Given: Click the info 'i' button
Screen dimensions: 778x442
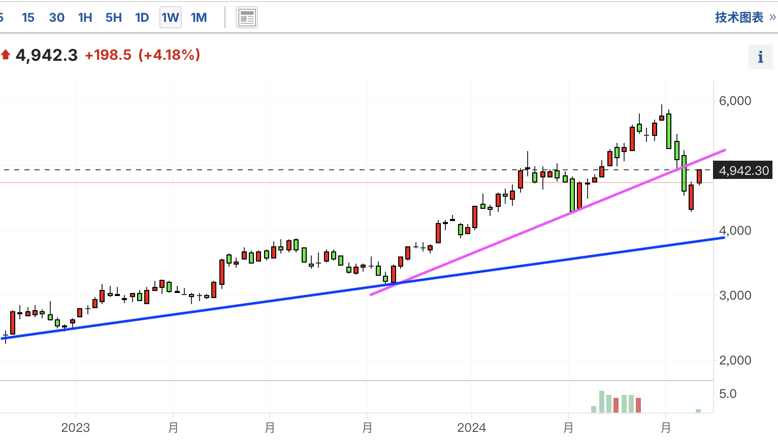Looking at the screenshot, I should (761, 57).
